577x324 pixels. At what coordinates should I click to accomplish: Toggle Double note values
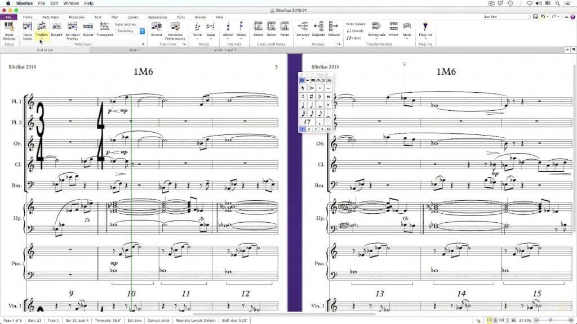click(x=354, y=31)
